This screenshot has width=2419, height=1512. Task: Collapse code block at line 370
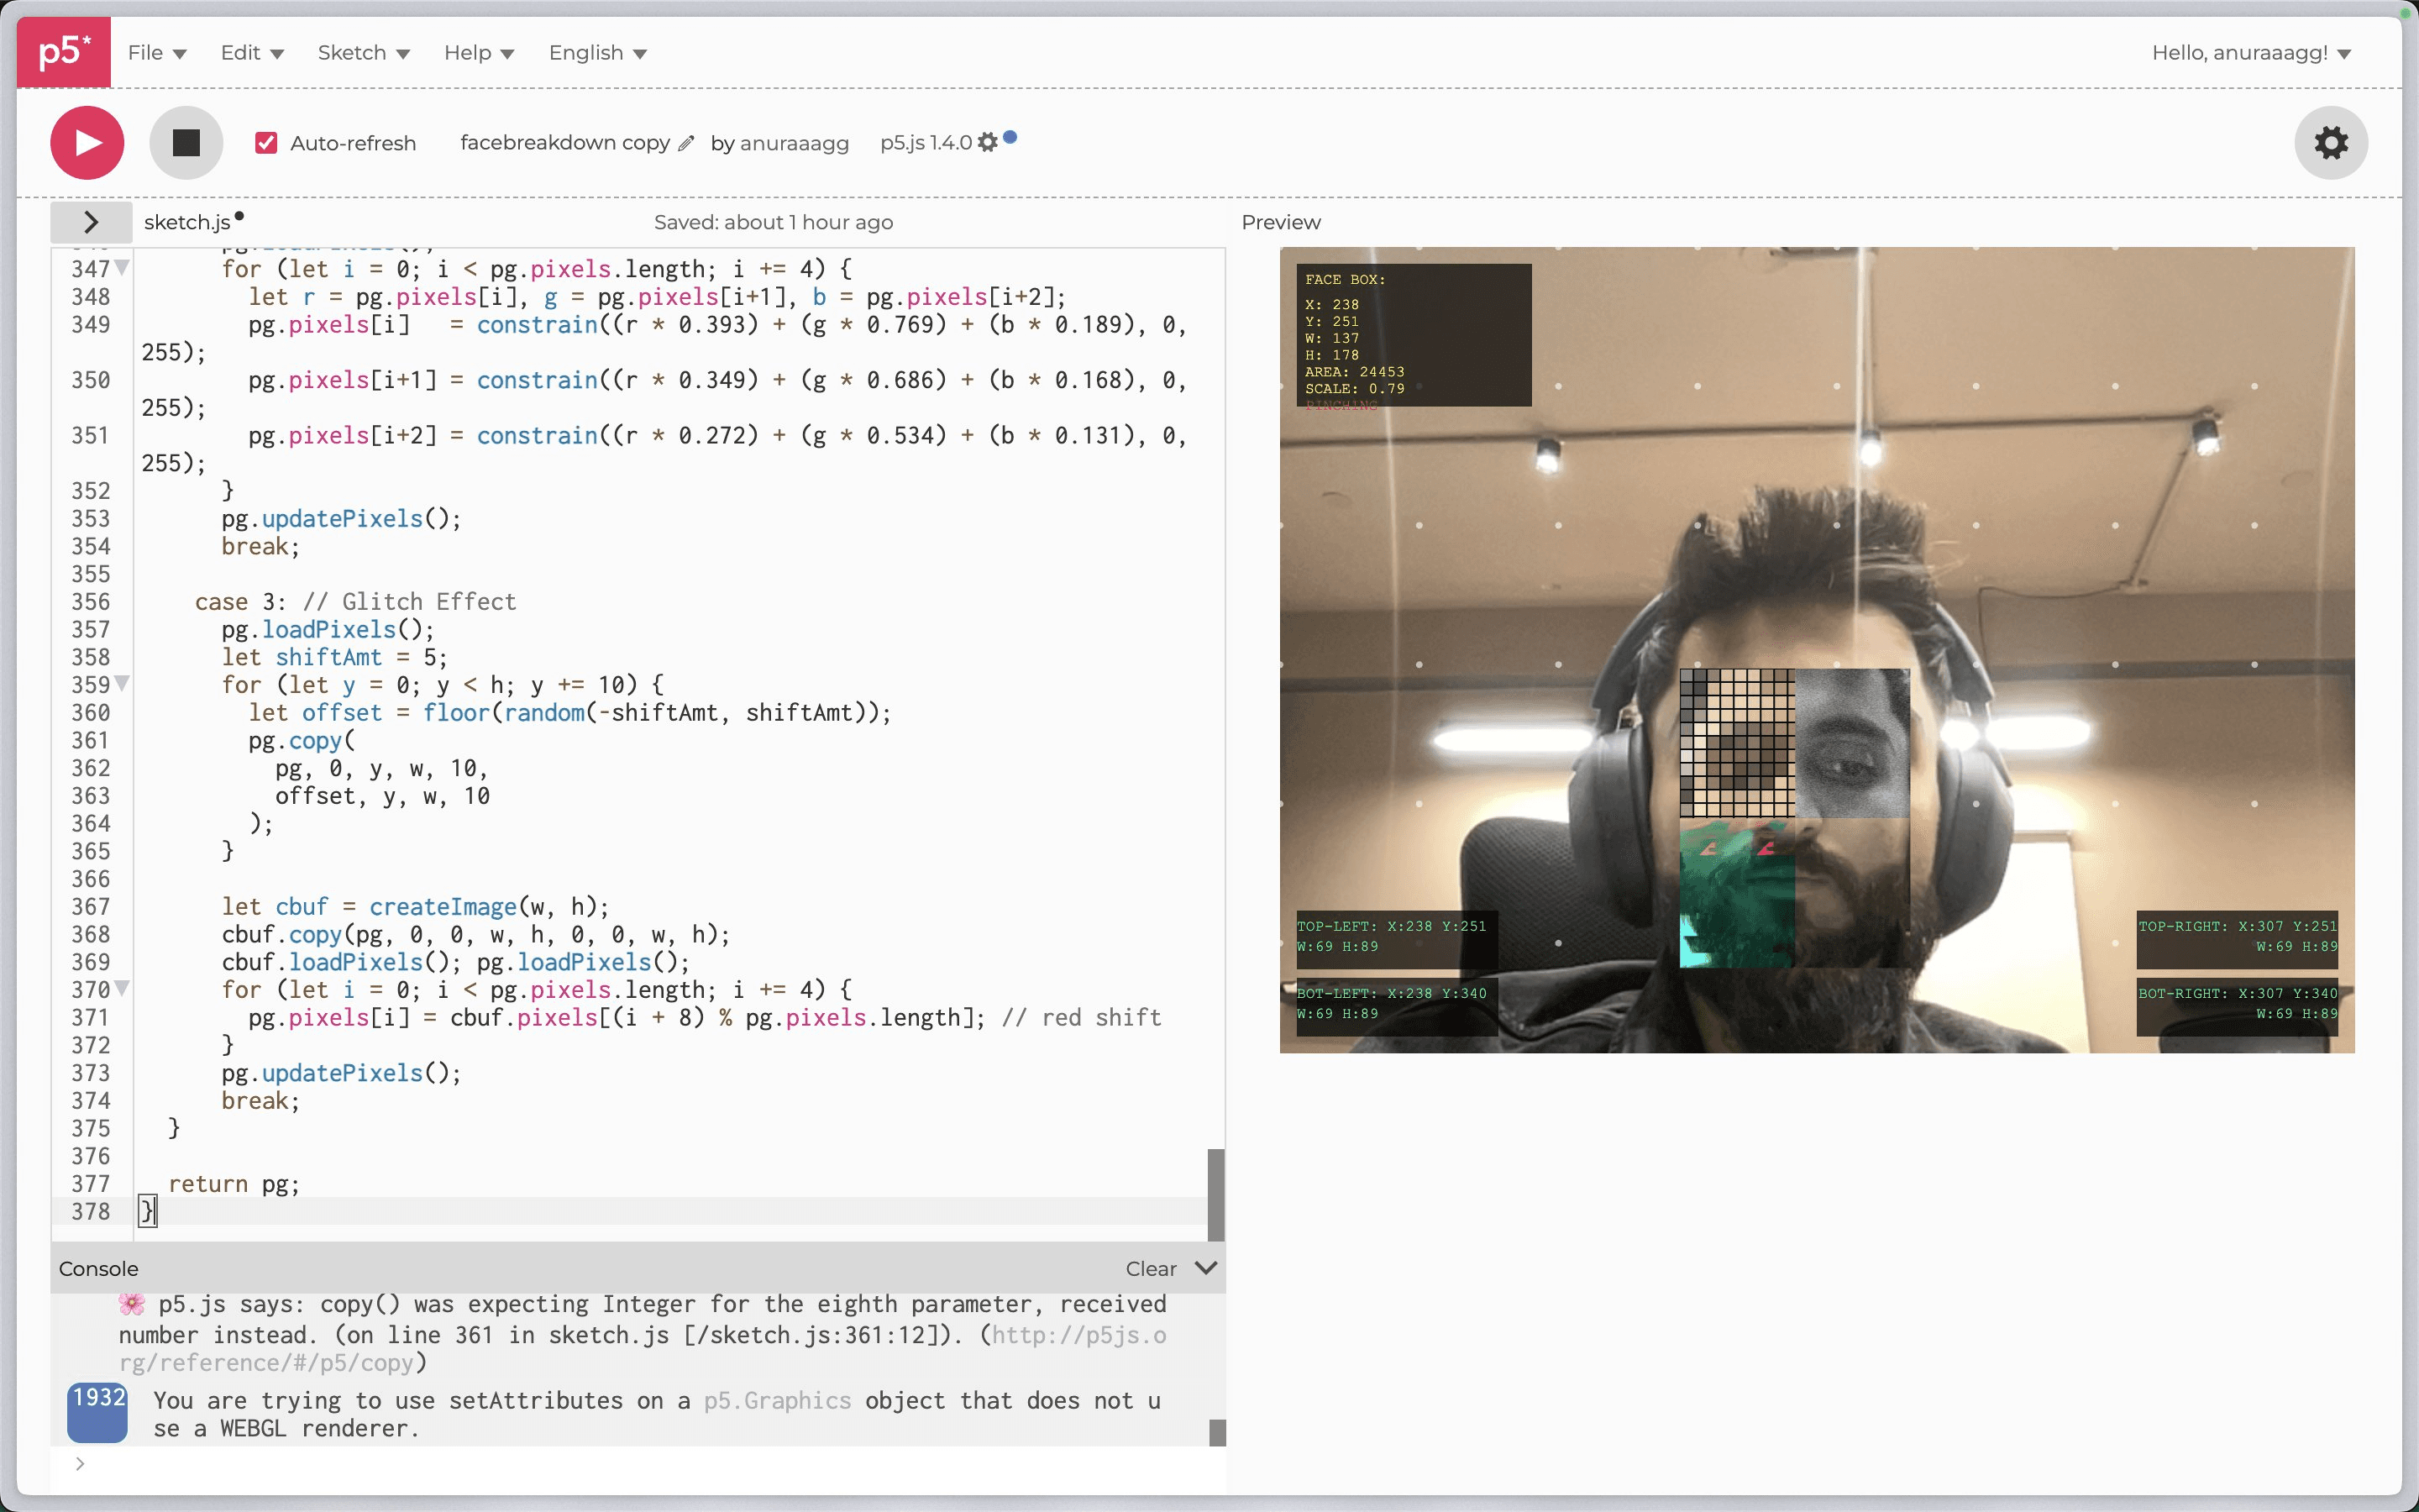pyautogui.click(x=122, y=989)
